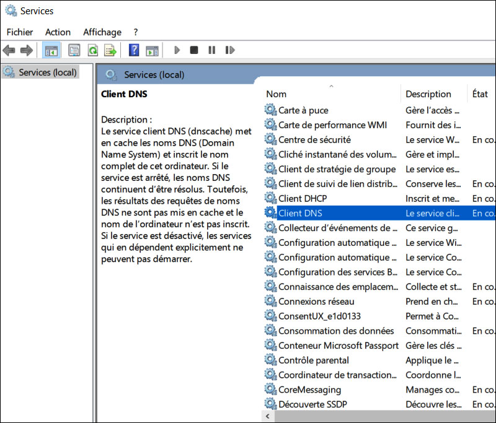Click the gear icon of Connexions réseau

270,301
